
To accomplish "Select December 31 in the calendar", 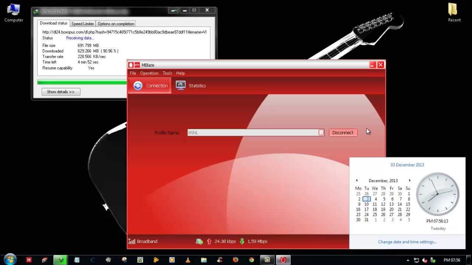I will (367, 220).
